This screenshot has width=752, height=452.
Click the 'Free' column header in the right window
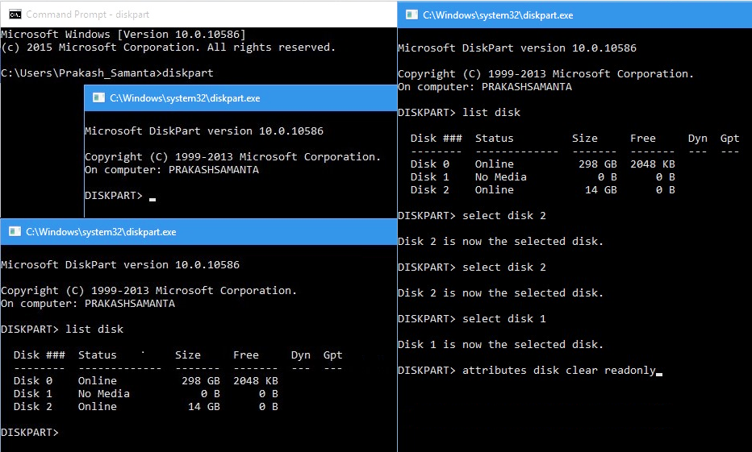(x=642, y=138)
